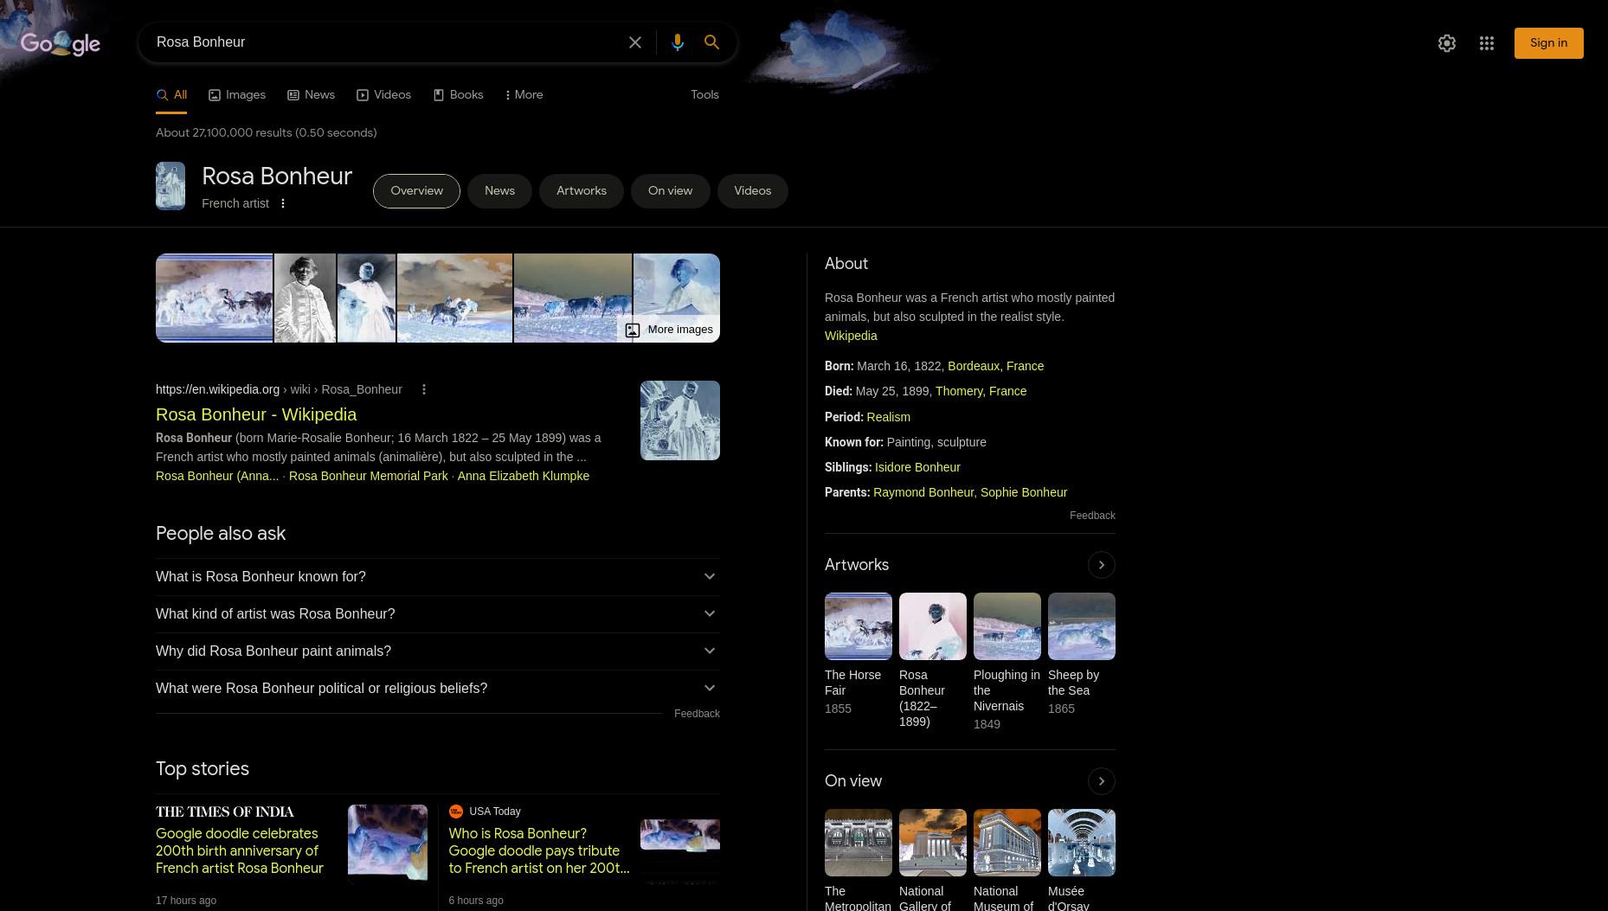Click Rosa Bonheur header portrait thumbnail
1608x911 pixels.
click(x=170, y=186)
